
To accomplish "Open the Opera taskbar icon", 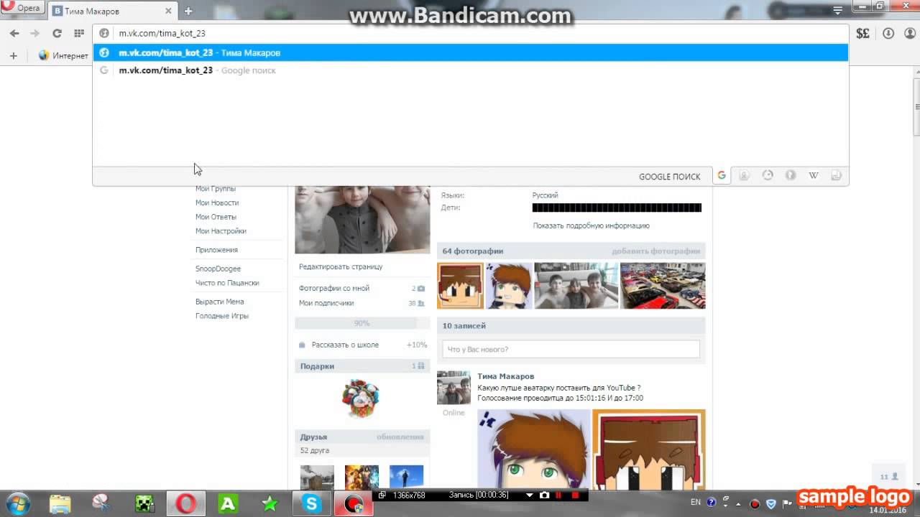I will (x=186, y=504).
